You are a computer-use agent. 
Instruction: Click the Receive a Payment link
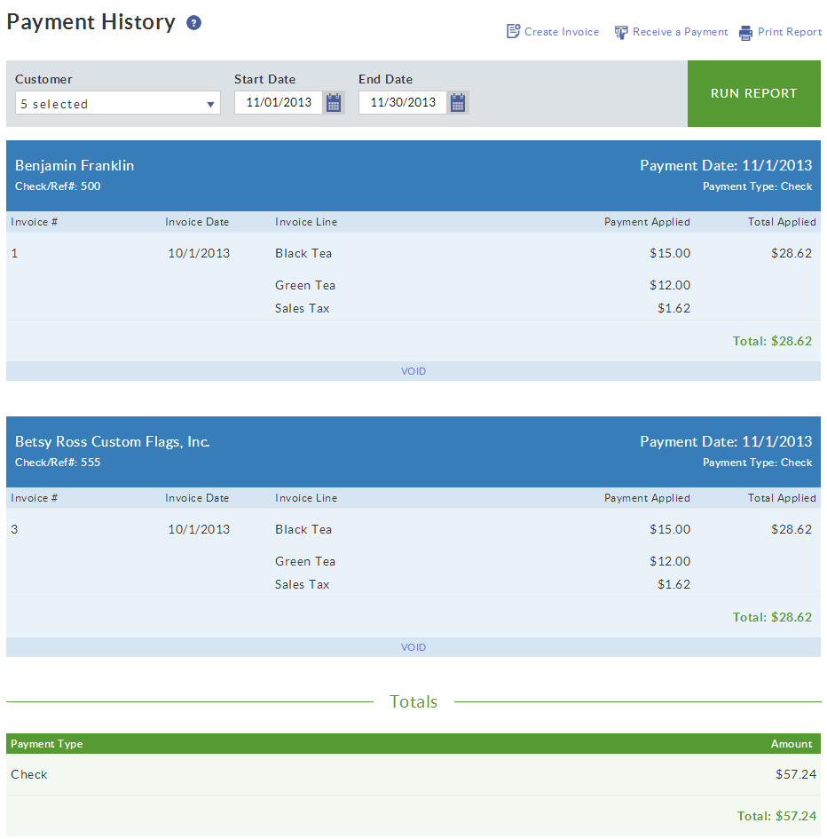(x=680, y=31)
